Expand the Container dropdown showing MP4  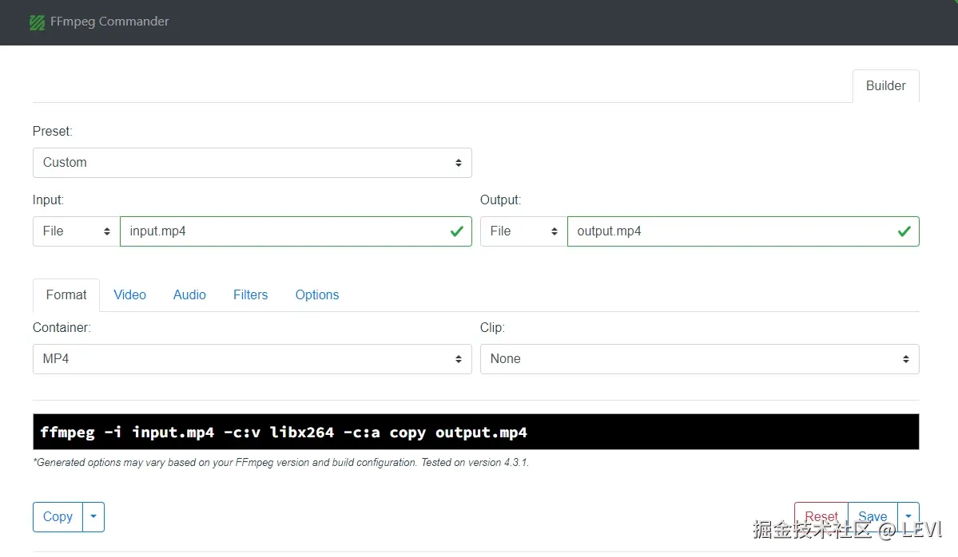[x=252, y=359]
